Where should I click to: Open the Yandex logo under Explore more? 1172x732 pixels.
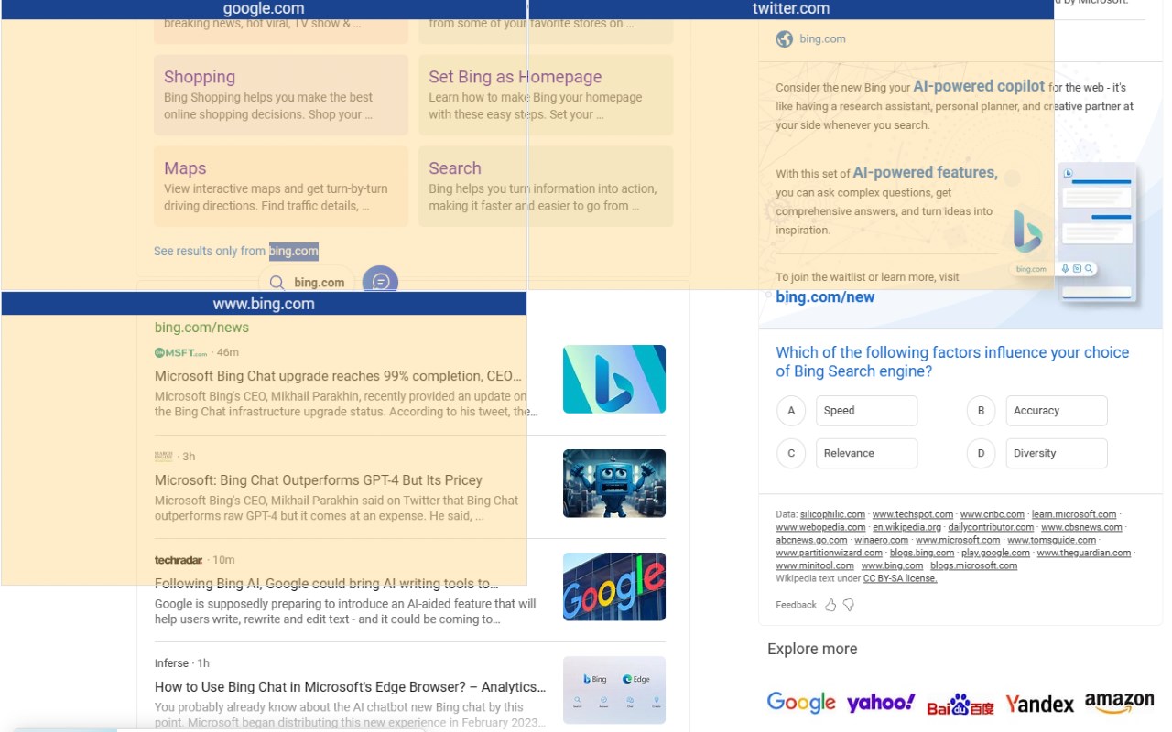(1039, 704)
